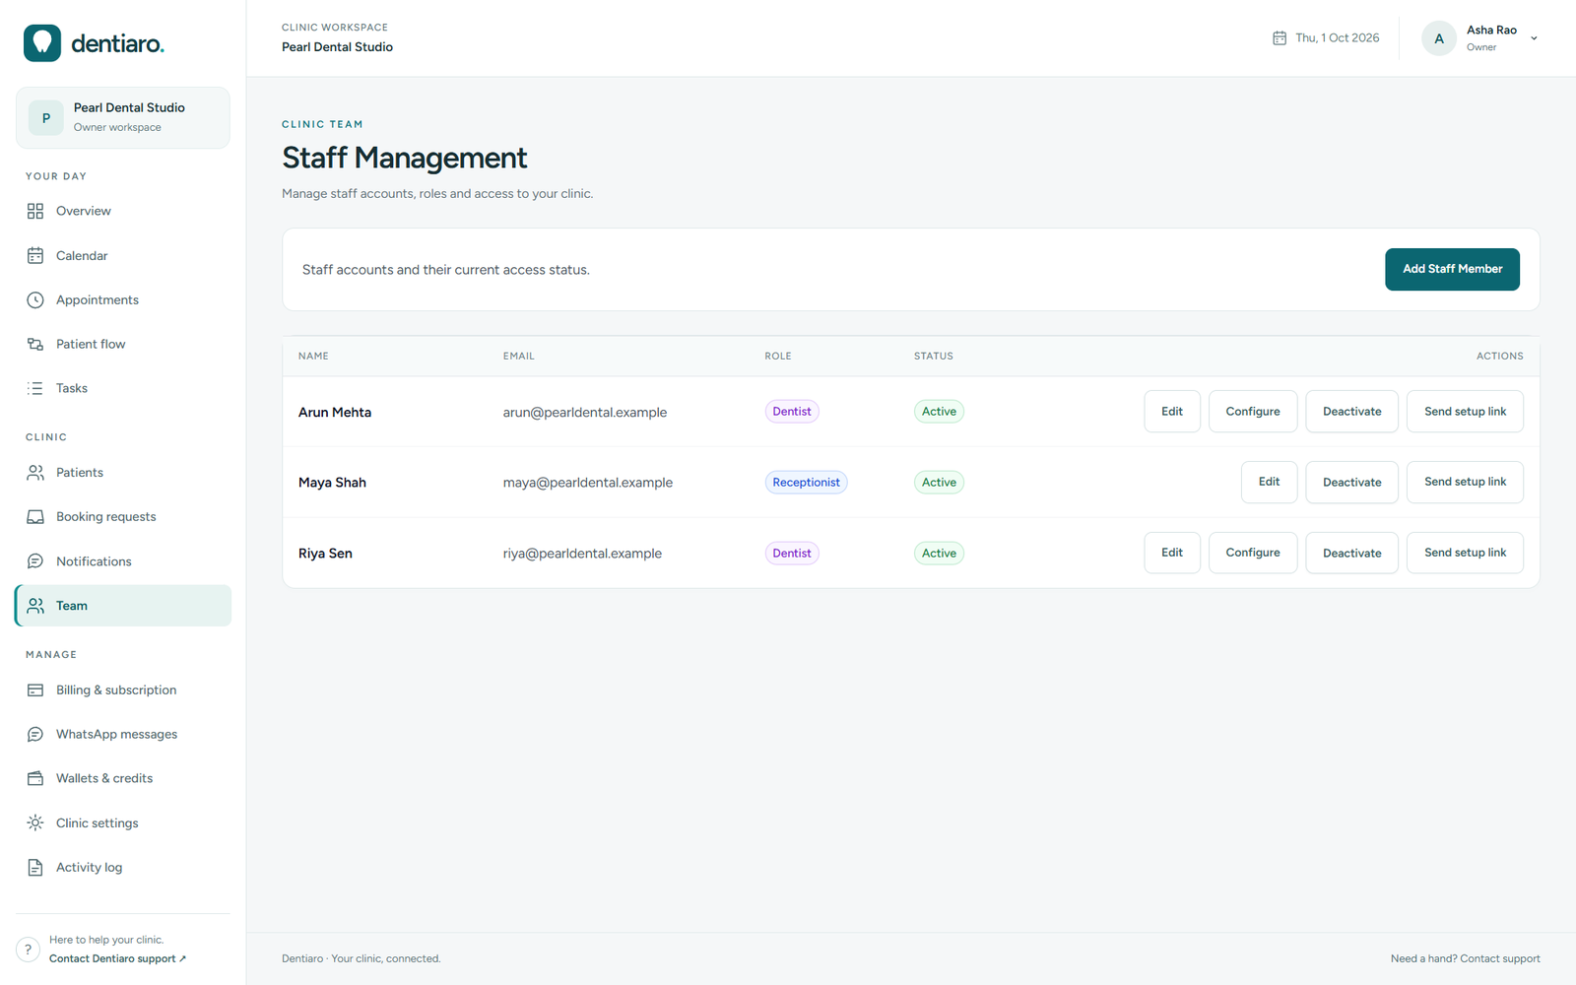Screen dimensions: 1576x985
Task: Click the Calendar icon in sidebar
Action: click(x=35, y=255)
